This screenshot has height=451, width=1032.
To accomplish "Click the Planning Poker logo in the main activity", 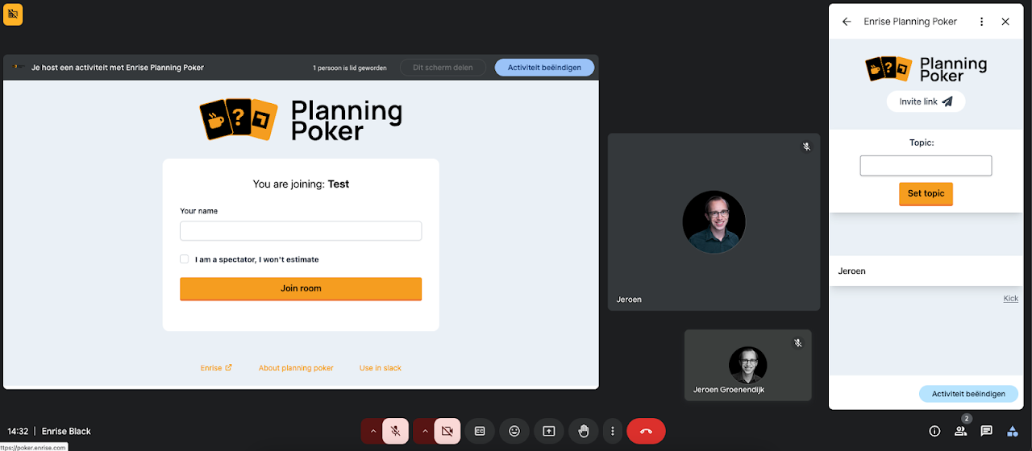I will (301, 119).
